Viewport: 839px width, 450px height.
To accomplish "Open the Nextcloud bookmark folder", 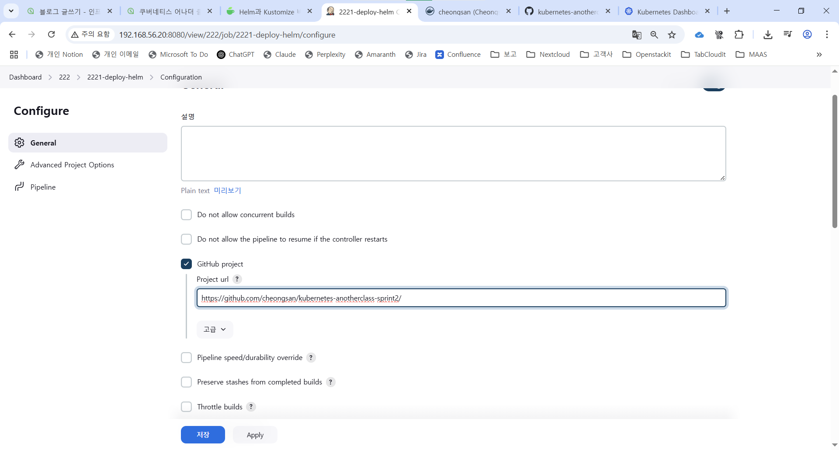I will (548, 55).
